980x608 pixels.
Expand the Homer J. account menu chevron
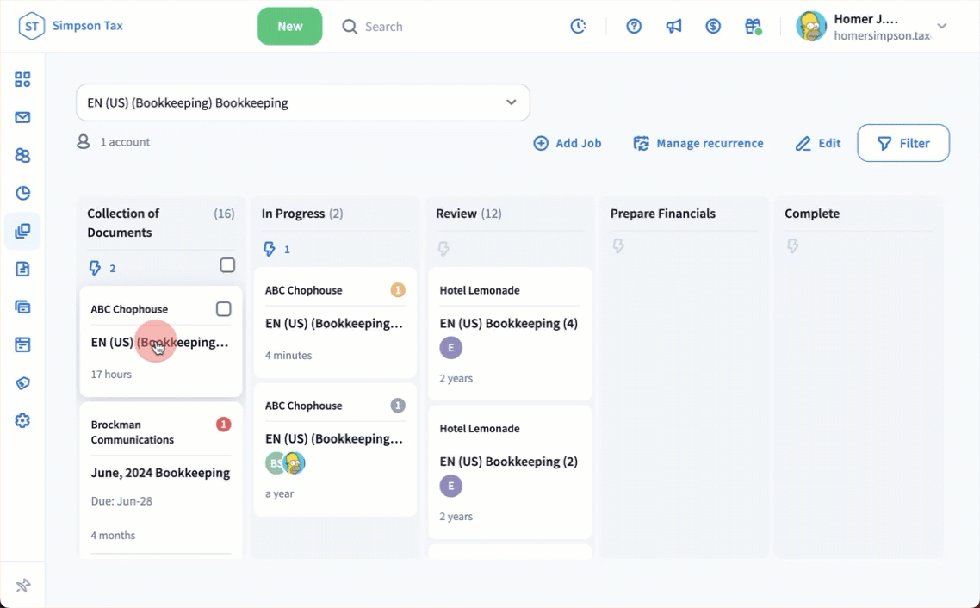[x=942, y=27]
